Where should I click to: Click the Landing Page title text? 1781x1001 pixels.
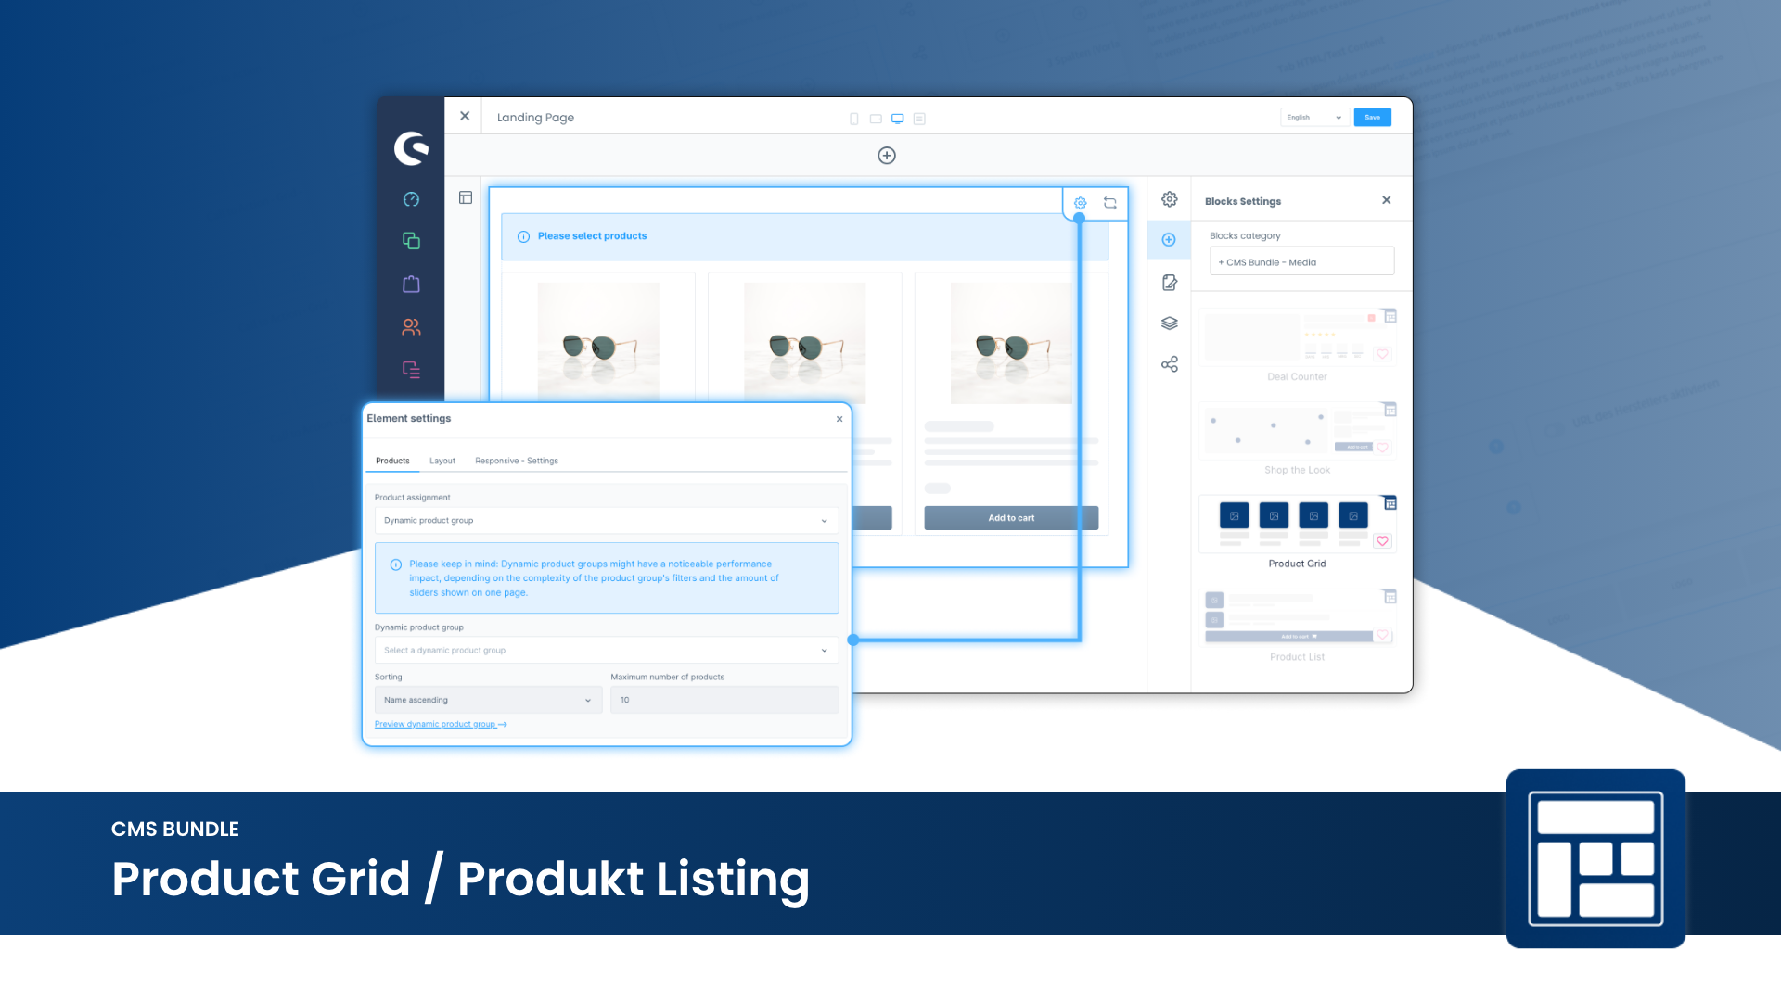click(x=535, y=118)
